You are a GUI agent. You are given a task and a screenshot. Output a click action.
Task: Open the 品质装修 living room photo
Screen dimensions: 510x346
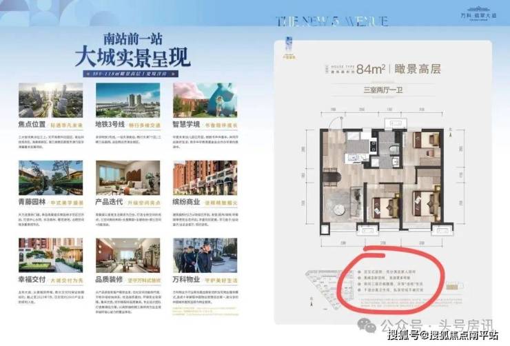click(x=127, y=255)
